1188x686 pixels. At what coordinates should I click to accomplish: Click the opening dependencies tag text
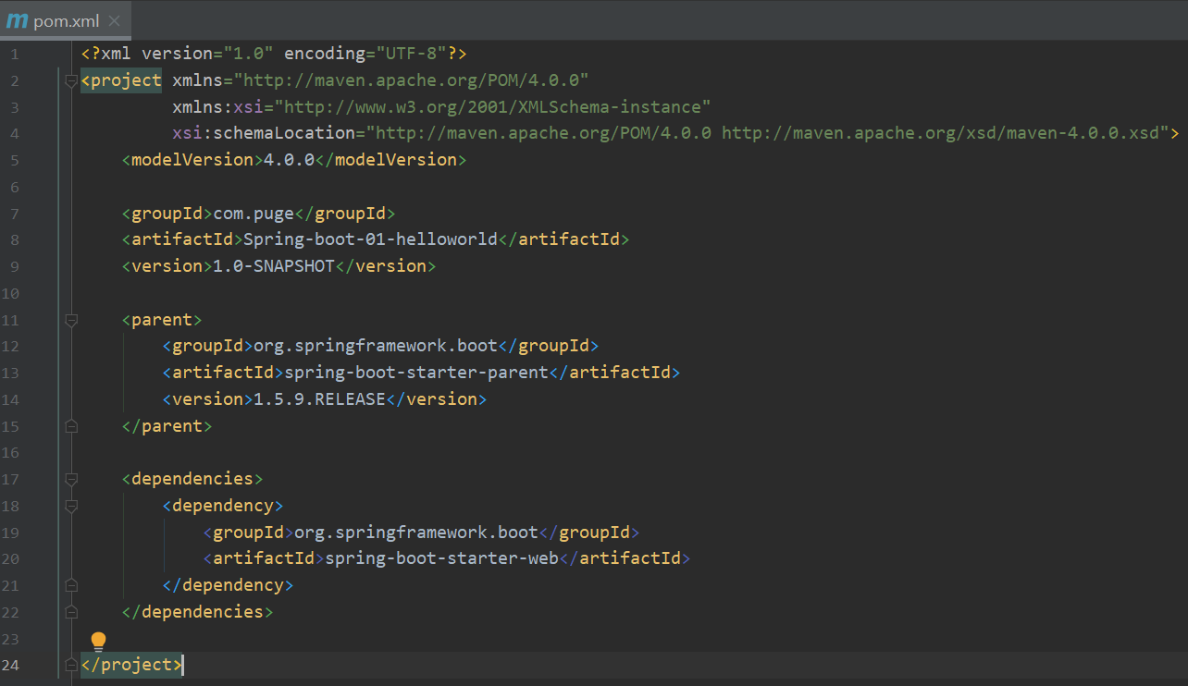[192, 479]
